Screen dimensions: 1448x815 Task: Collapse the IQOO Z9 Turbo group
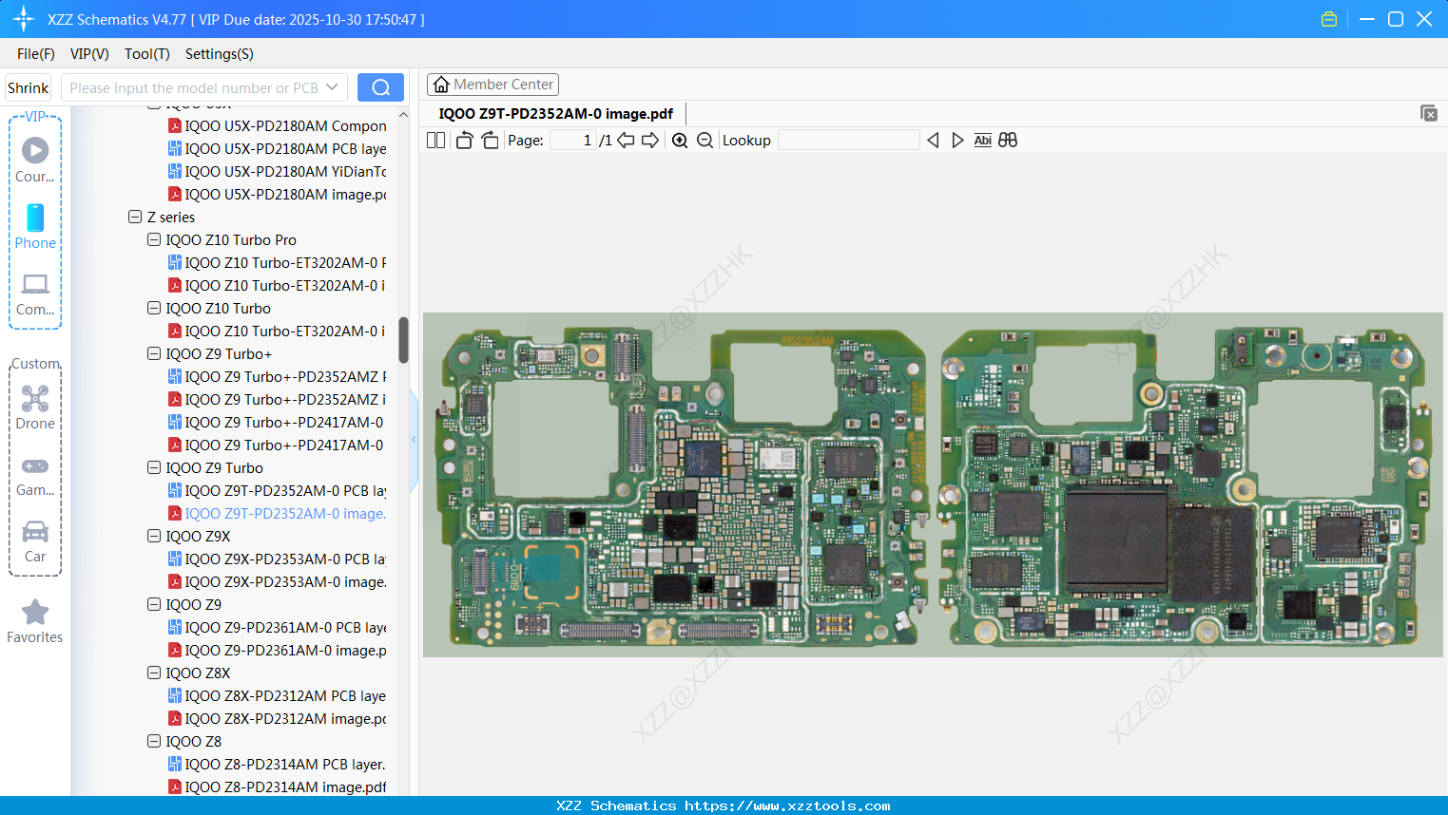point(153,467)
